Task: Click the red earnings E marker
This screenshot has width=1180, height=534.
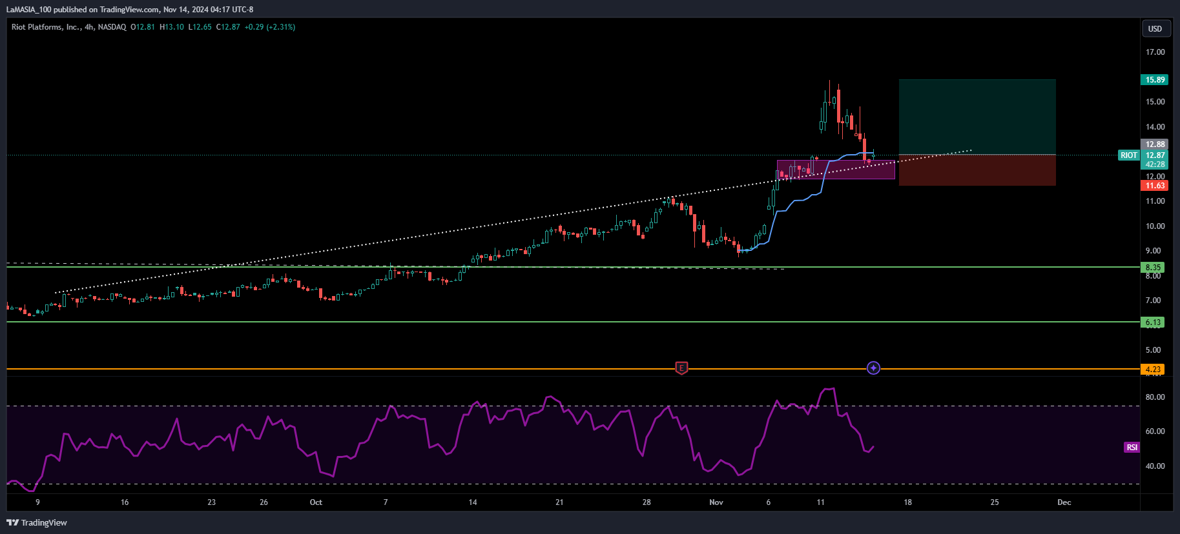Action: (681, 368)
